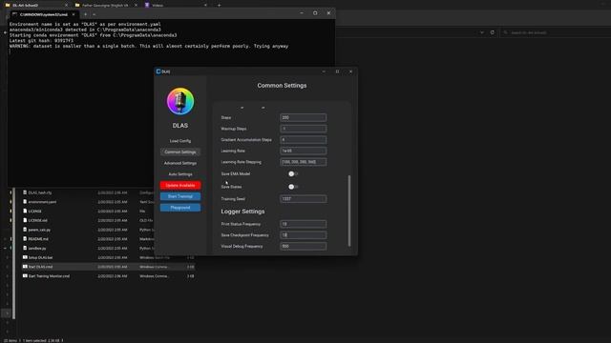This screenshot has width=611, height=343.
Task: Click the File Explorer refresh icon
Action: (493, 32)
